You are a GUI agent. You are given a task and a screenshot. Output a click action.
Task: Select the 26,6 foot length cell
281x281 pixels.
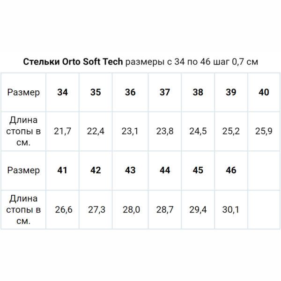point(63,209)
